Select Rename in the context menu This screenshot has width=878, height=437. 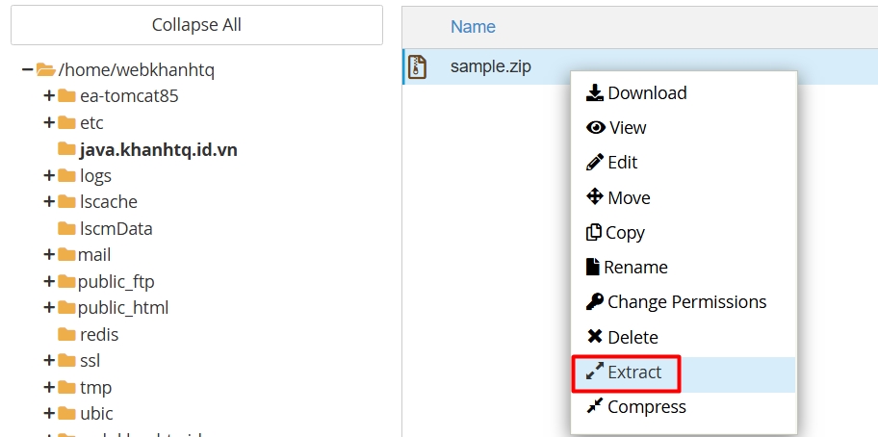click(x=634, y=268)
